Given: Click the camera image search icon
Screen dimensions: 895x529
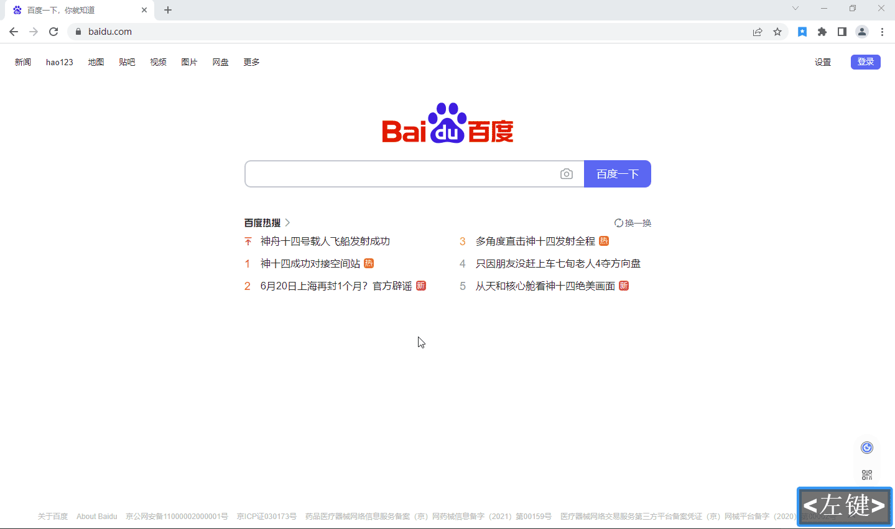Looking at the screenshot, I should point(566,174).
